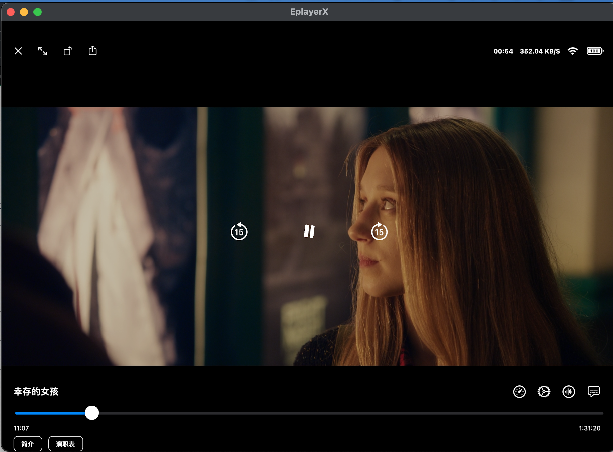Click the total duration 1:31:20

coord(590,428)
